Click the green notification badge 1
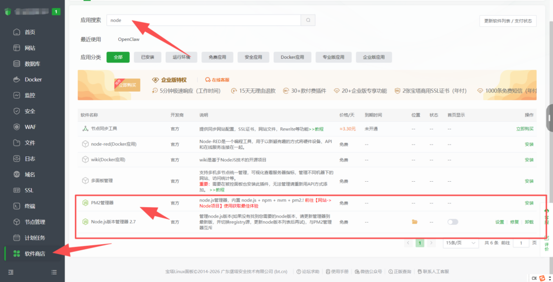 click(56, 12)
